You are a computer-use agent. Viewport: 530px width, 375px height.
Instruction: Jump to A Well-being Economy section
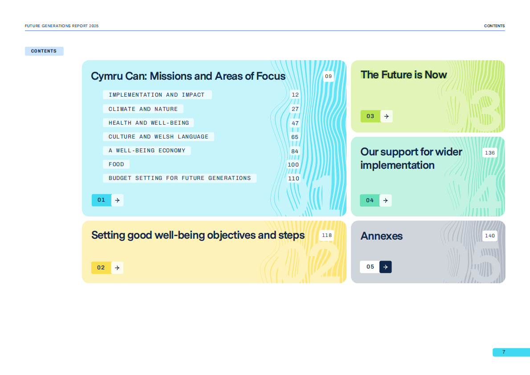(x=147, y=151)
